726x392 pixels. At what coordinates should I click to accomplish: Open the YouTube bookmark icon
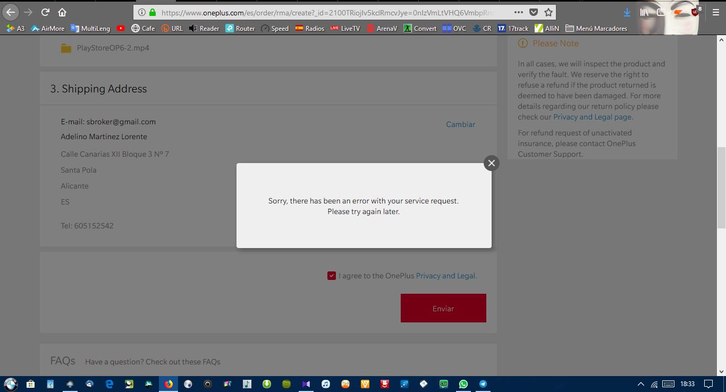coord(121,28)
